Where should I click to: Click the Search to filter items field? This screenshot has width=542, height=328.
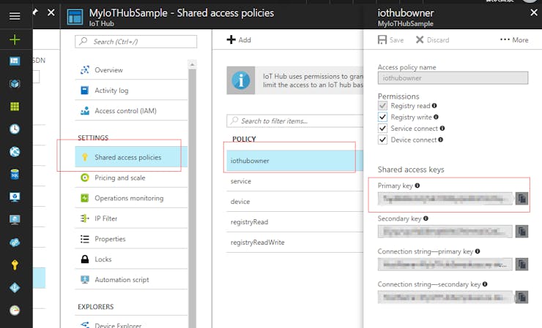coord(295,121)
